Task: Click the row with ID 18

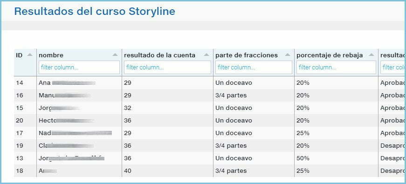Action: [210, 171]
